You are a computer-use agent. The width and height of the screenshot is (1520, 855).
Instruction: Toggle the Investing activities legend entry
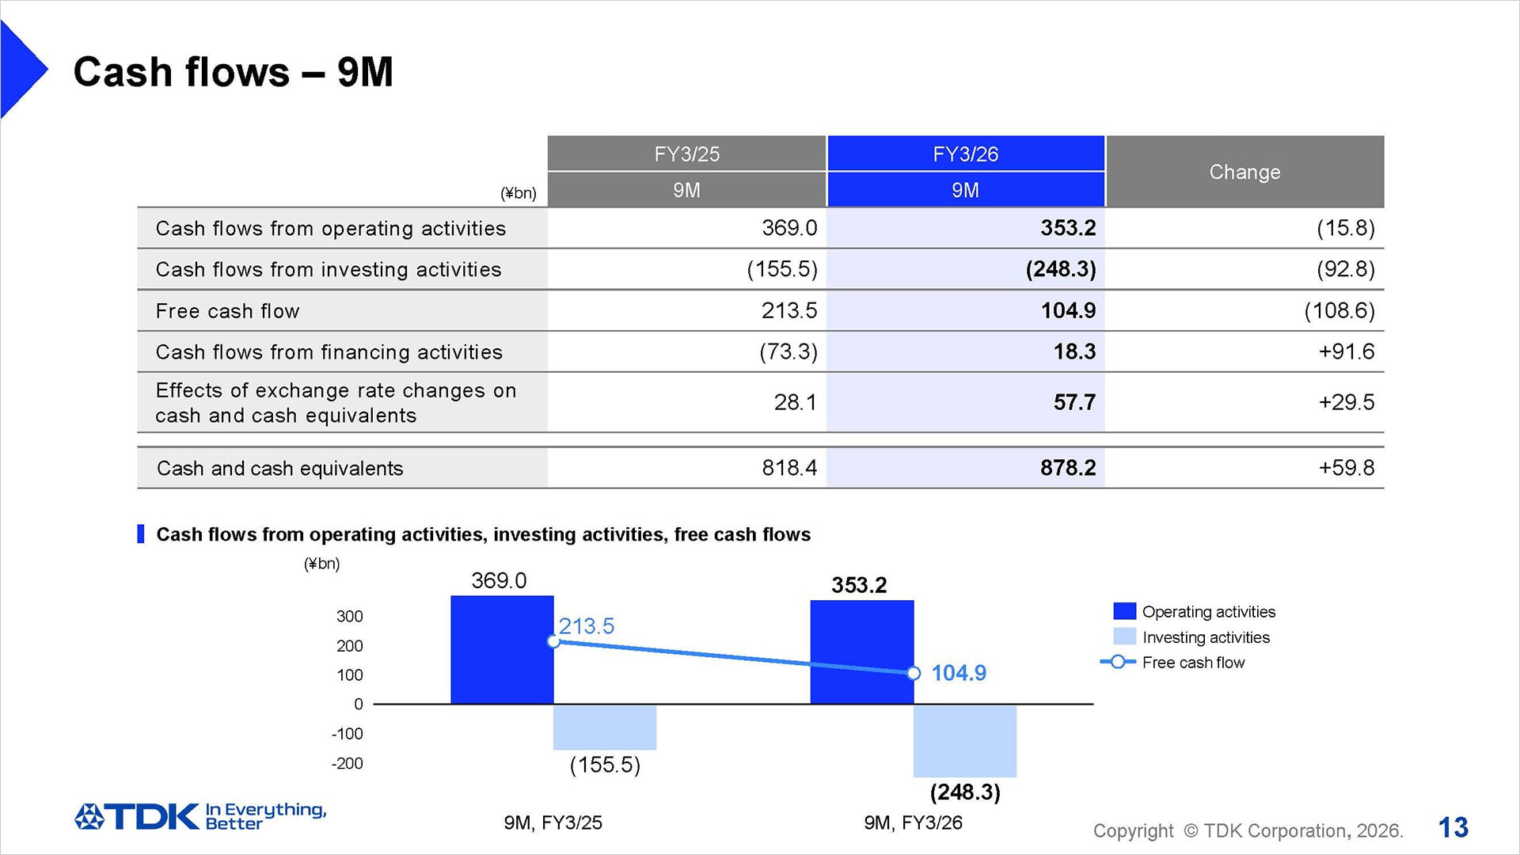[x=1205, y=637]
